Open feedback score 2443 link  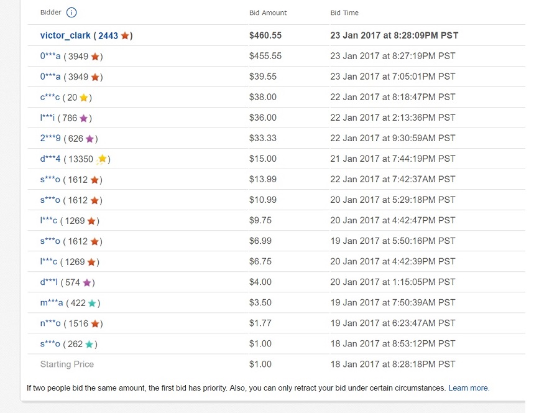[108, 35]
